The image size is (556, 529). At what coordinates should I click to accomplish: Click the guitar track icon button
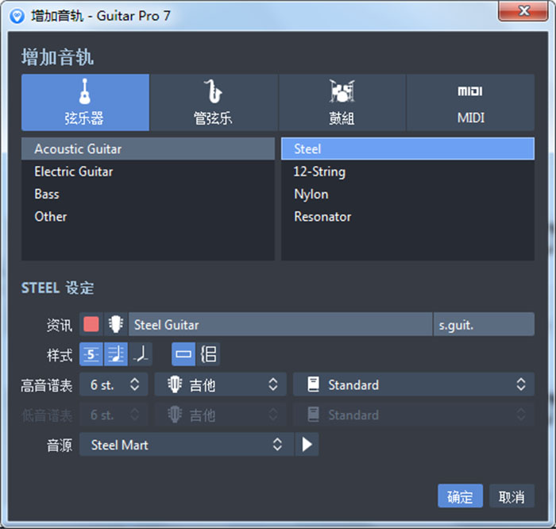click(x=116, y=324)
